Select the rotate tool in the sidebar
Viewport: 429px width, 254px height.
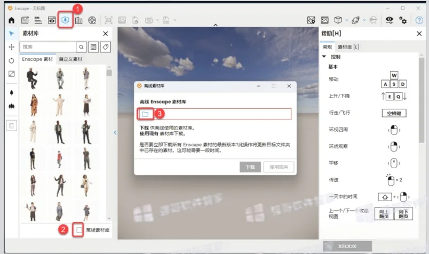[12, 60]
